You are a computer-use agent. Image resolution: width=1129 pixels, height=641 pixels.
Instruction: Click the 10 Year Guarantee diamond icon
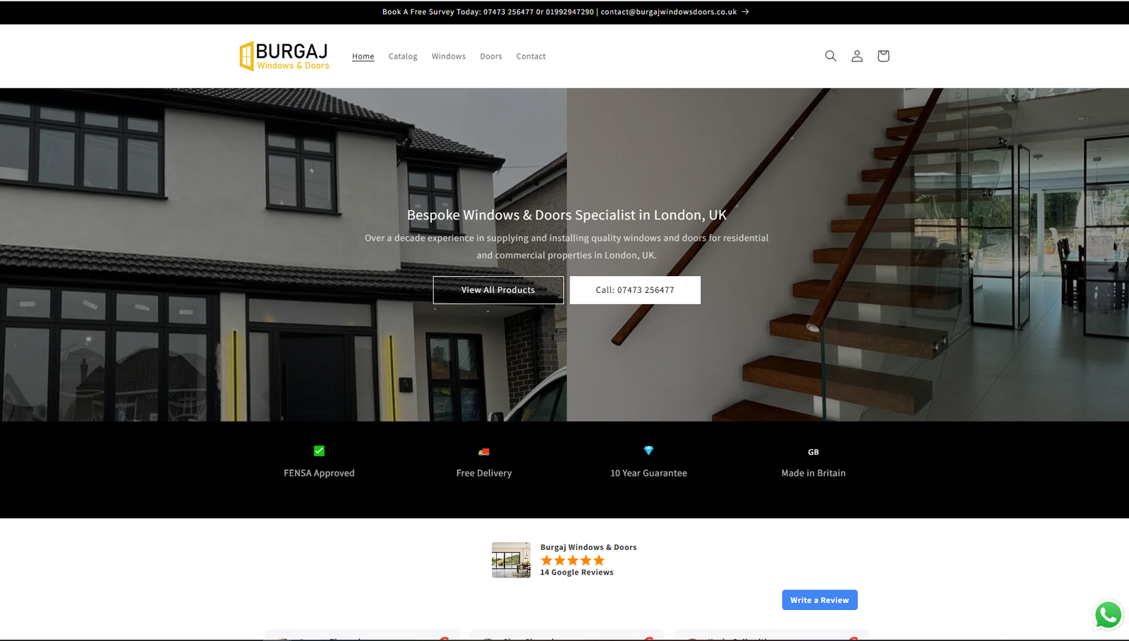pos(648,450)
